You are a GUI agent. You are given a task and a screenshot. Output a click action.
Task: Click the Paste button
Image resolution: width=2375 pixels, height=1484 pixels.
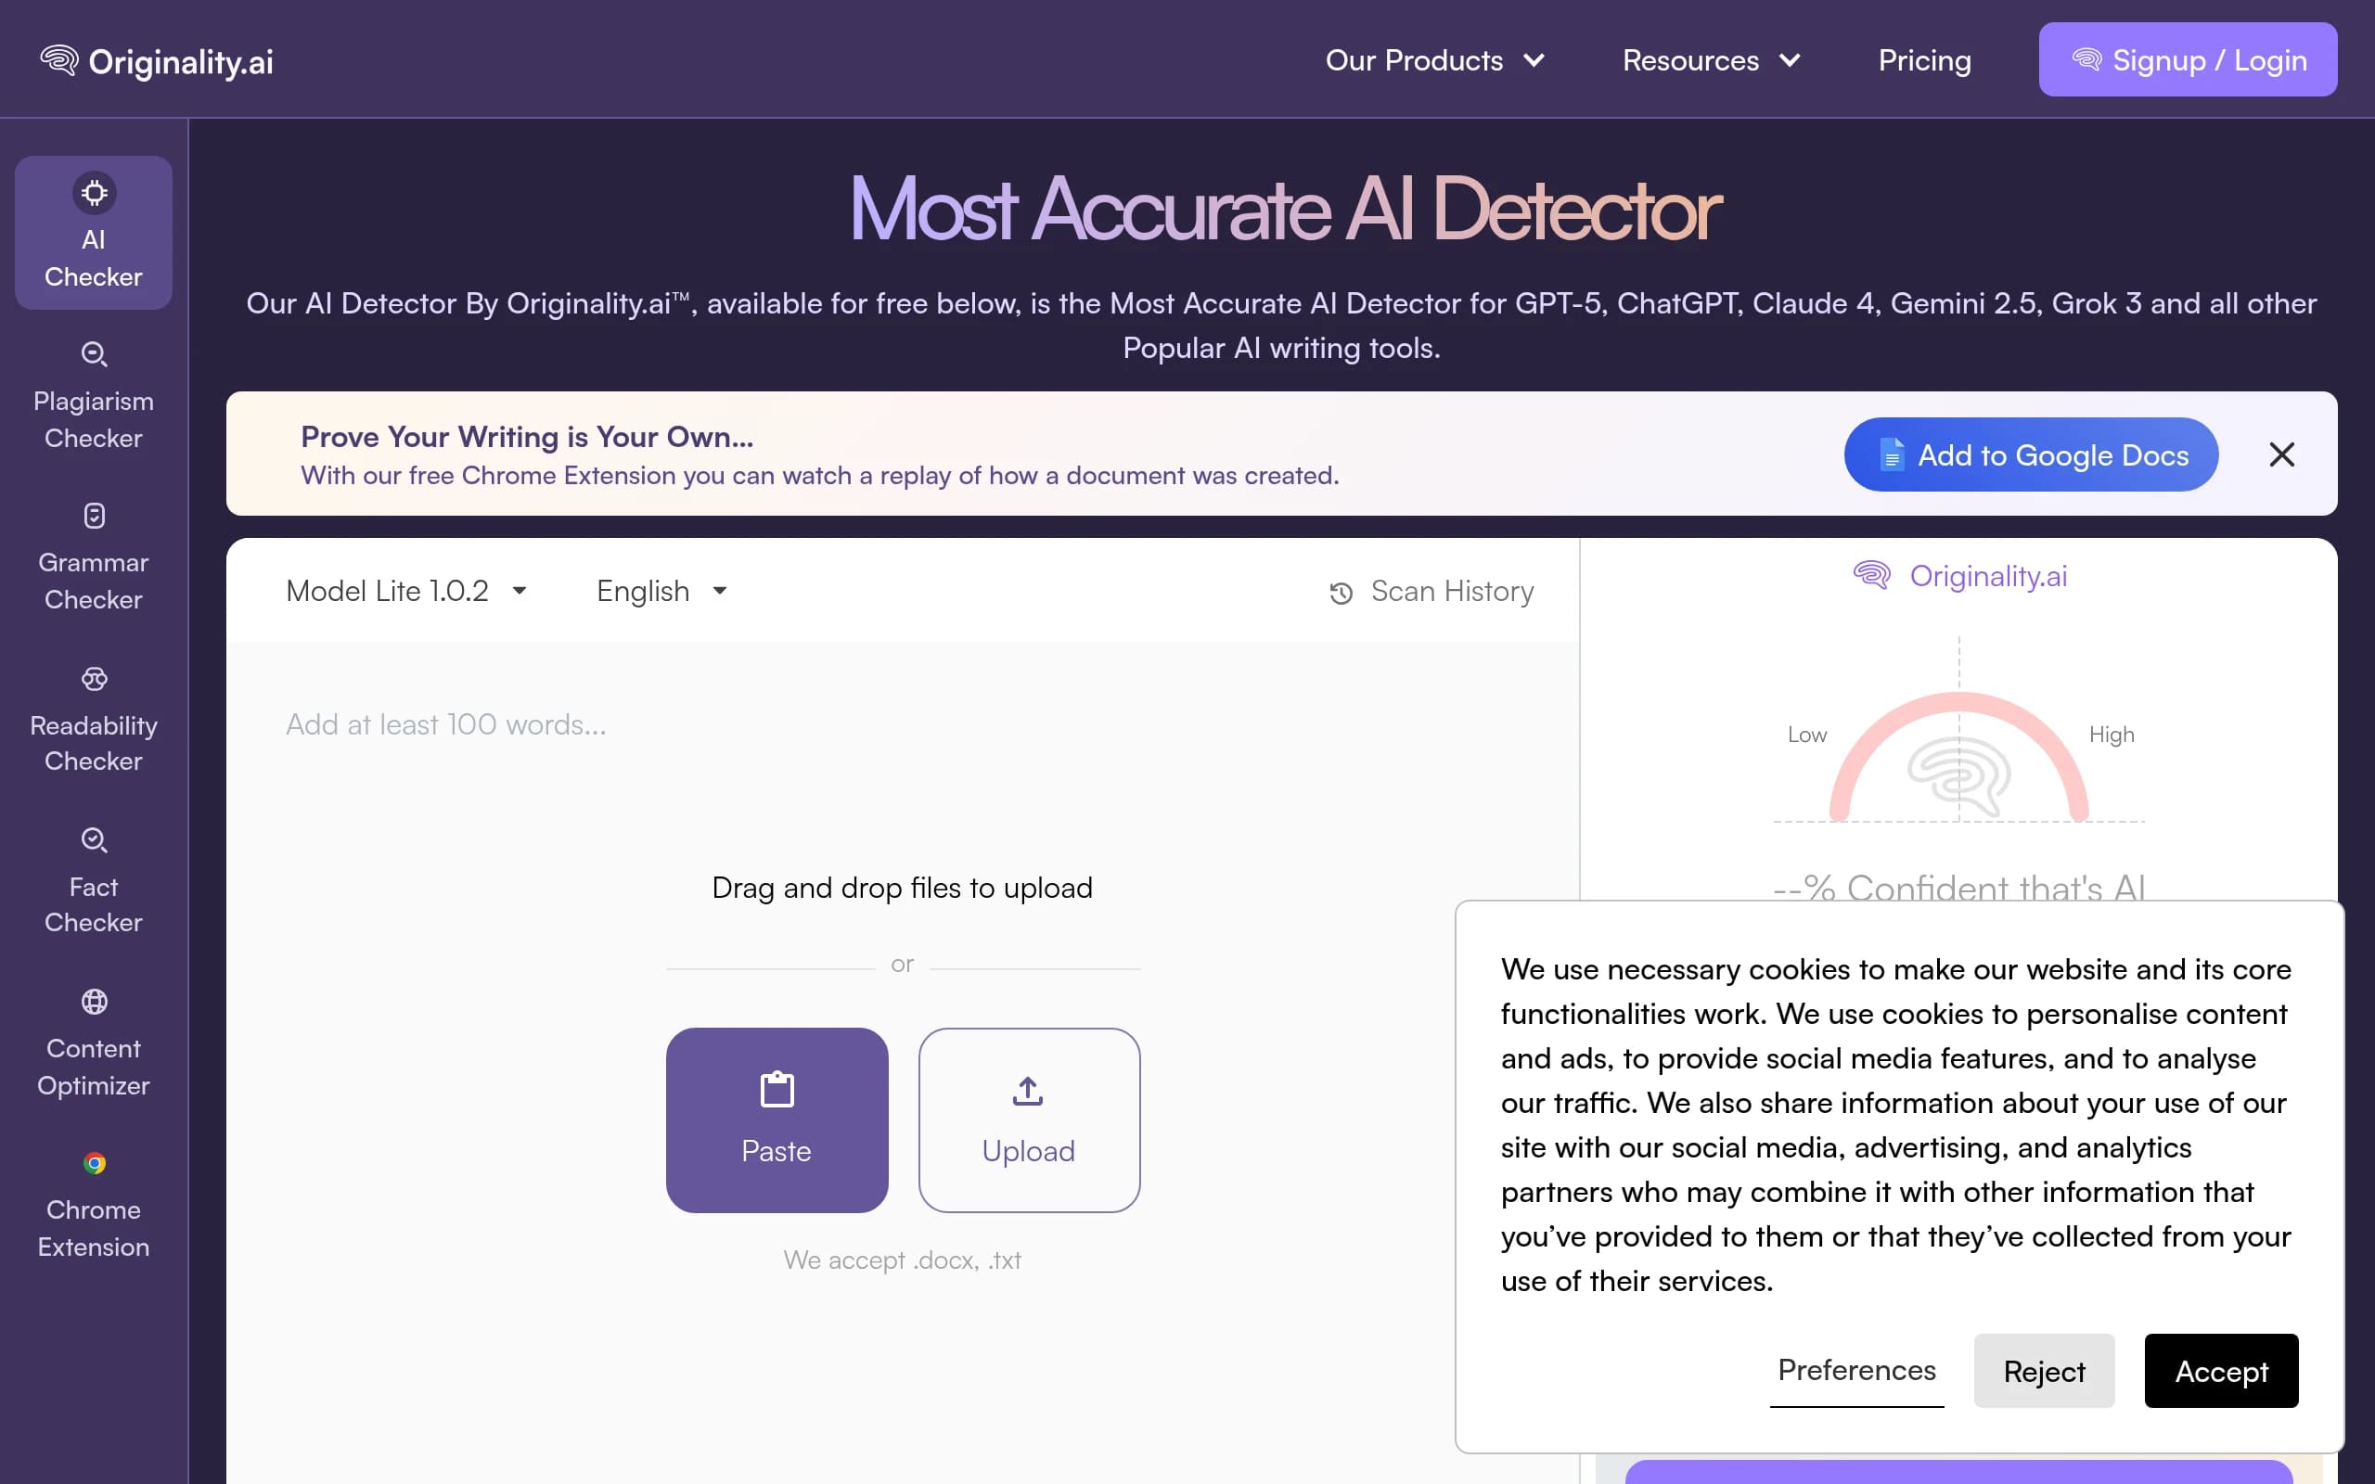pyautogui.click(x=777, y=1119)
